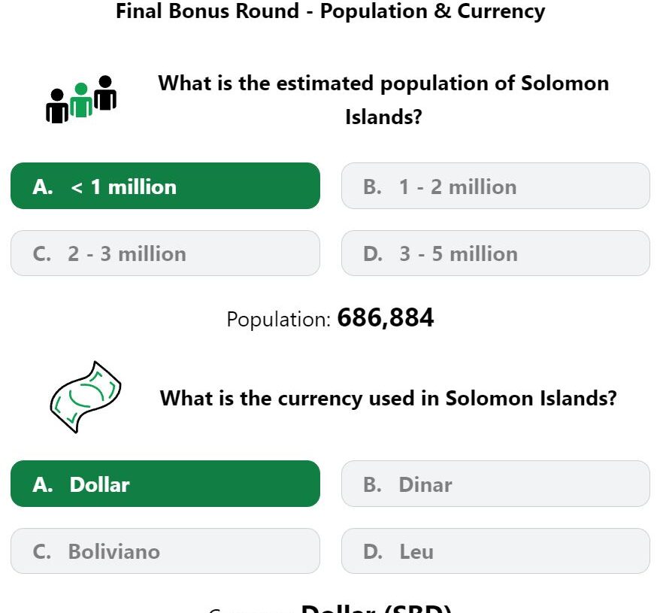Select answer A. < 1 million
Screen dimensions: 657x613
pyautogui.click(x=165, y=186)
